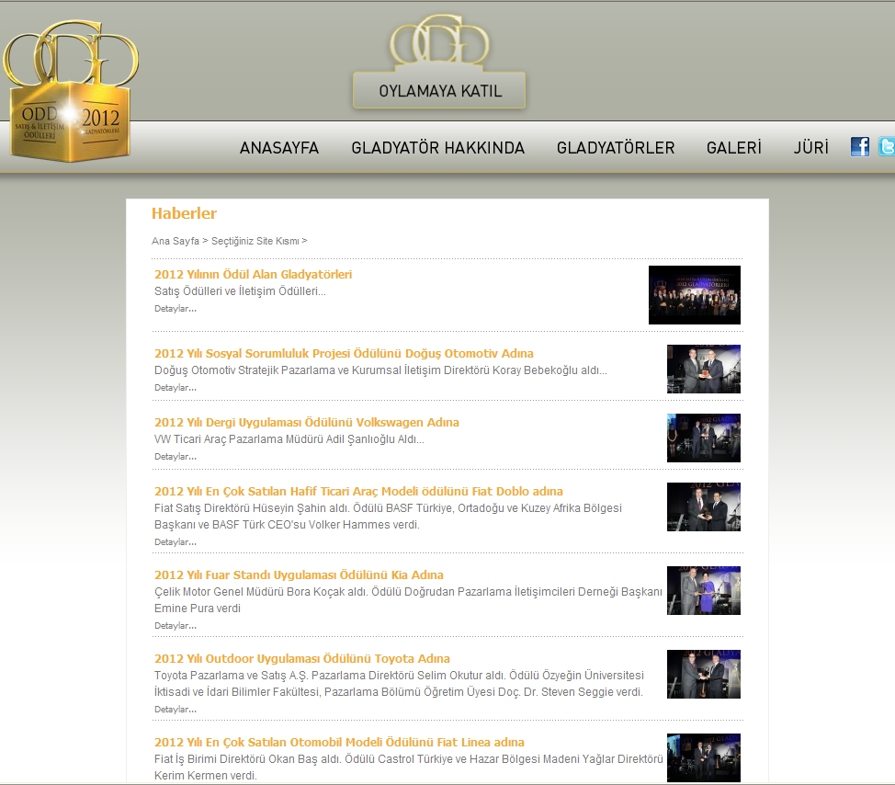Open the Volkswagen Dergi Uygulaması award headline
This screenshot has height=785, width=895.
(307, 423)
